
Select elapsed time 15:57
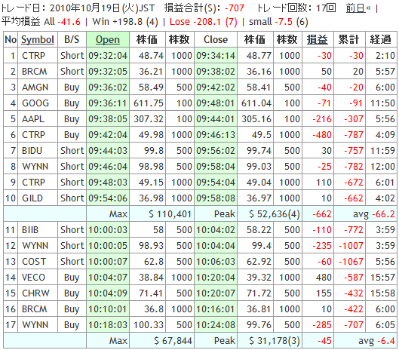382,277
